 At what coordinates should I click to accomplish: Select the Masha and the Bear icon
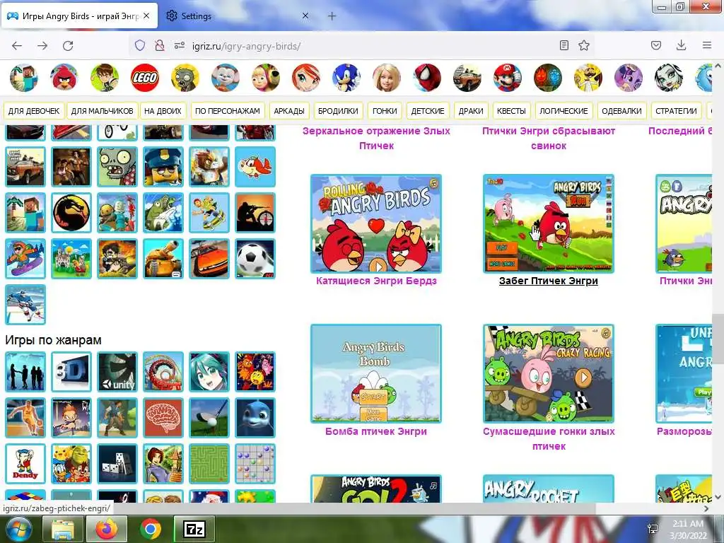click(266, 78)
